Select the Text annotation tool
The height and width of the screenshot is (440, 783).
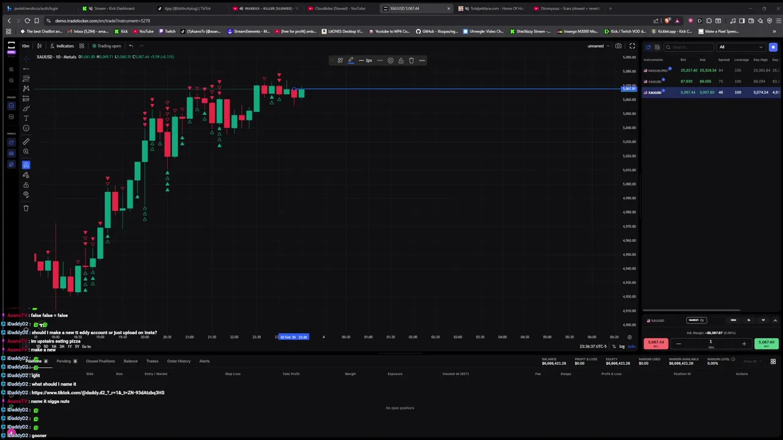(x=26, y=118)
